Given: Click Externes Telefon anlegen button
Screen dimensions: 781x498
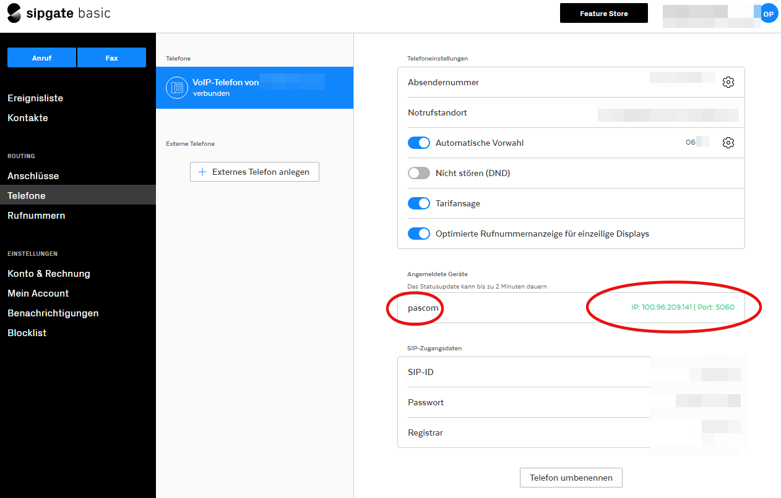Looking at the screenshot, I should [254, 172].
